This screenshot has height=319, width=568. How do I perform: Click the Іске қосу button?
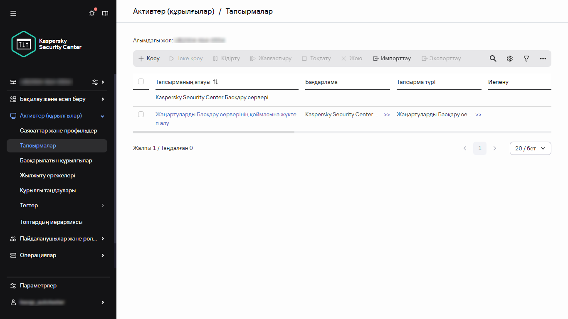pos(186,59)
